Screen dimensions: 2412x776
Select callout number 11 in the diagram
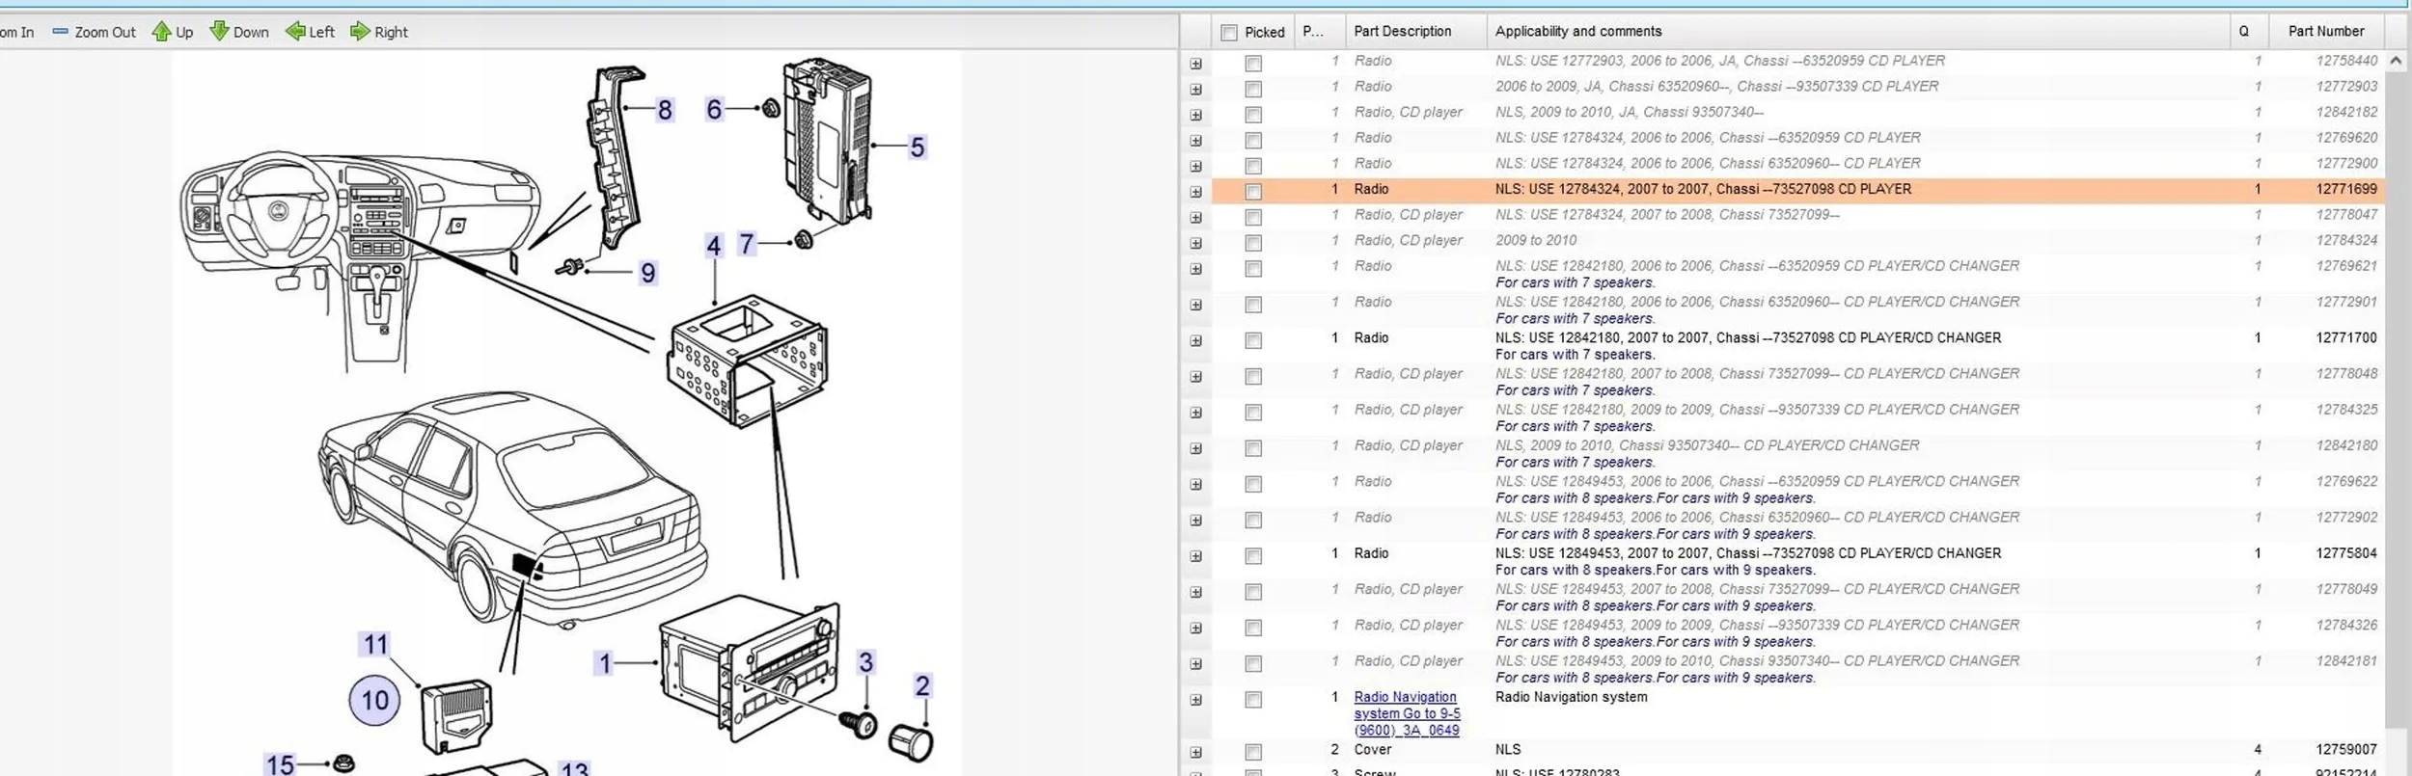coord(375,644)
